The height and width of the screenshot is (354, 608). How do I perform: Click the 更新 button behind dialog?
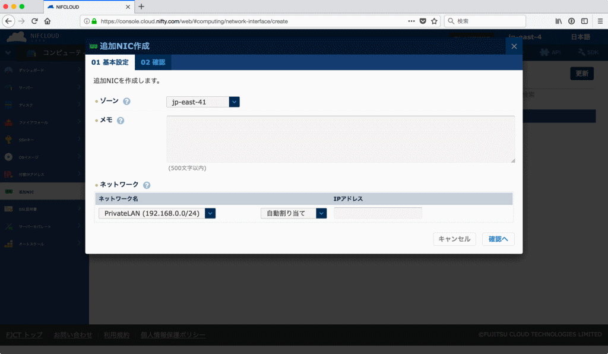pos(582,73)
